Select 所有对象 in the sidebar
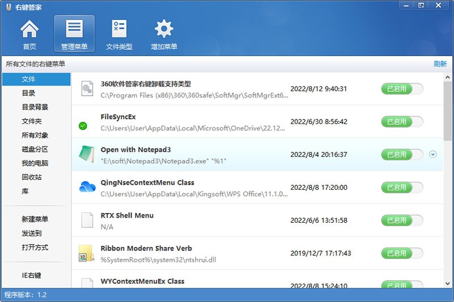This screenshot has height=302, width=454. tap(36, 135)
